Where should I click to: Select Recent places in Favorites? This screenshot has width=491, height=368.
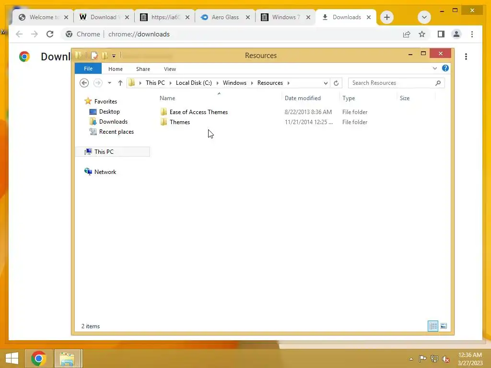pyautogui.click(x=116, y=132)
